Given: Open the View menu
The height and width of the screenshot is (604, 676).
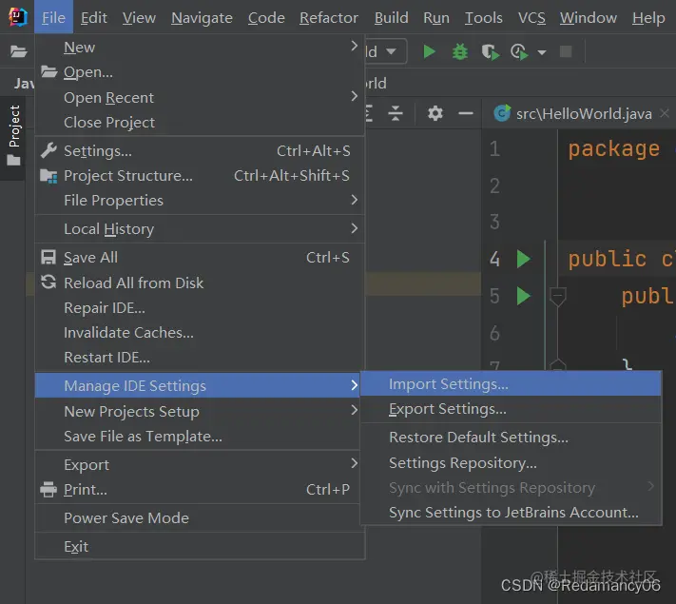Looking at the screenshot, I should [139, 18].
